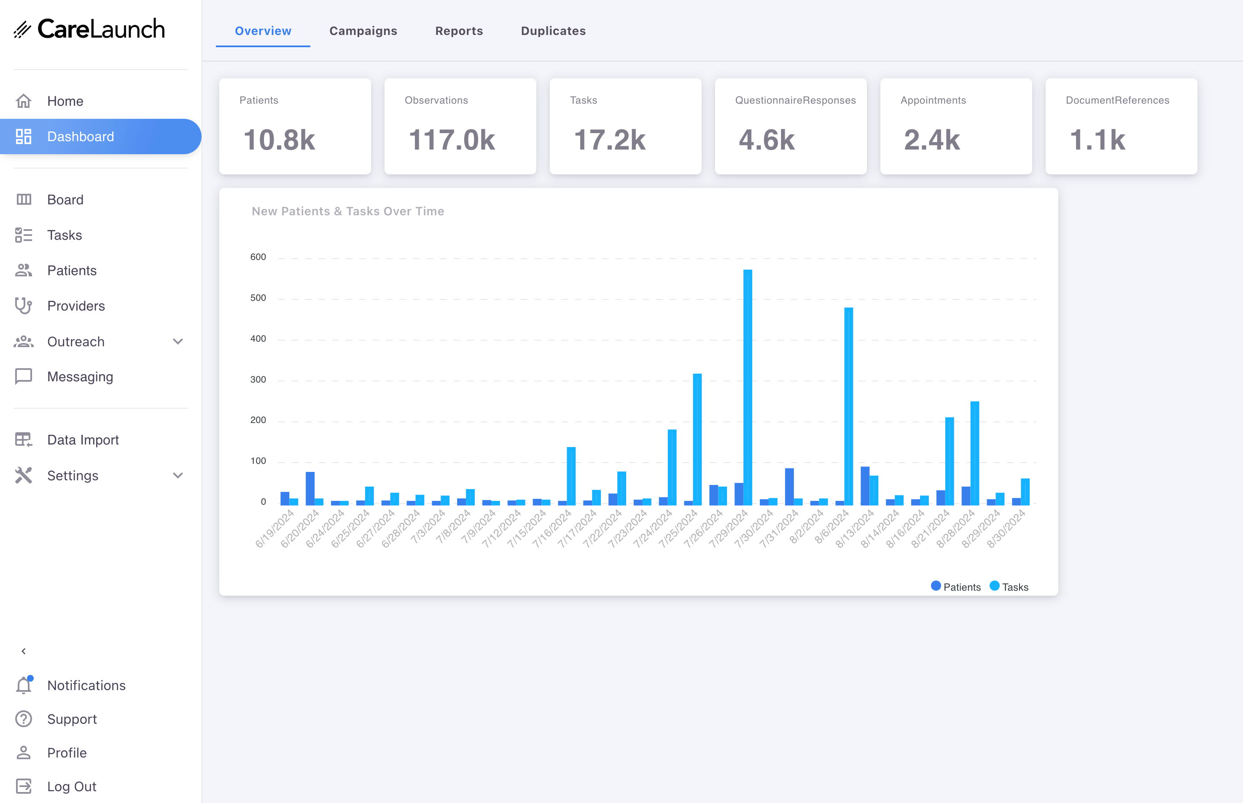Collapse the sidebar with the left chevron
Viewport: 1243px width, 803px height.
point(24,651)
